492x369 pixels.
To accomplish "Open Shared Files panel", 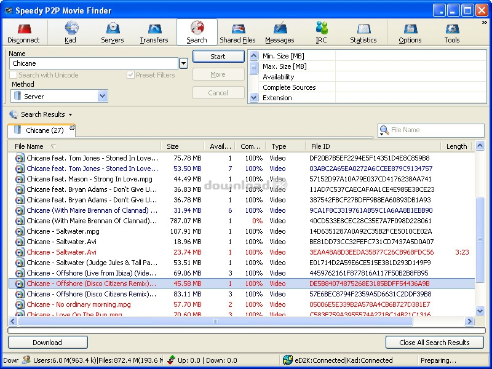I will (238, 32).
